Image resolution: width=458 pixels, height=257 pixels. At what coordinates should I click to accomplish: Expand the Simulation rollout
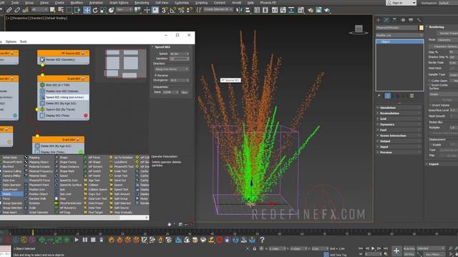399,108
